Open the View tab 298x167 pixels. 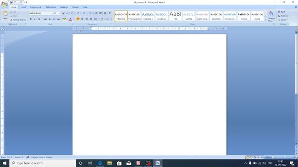(85, 7)
